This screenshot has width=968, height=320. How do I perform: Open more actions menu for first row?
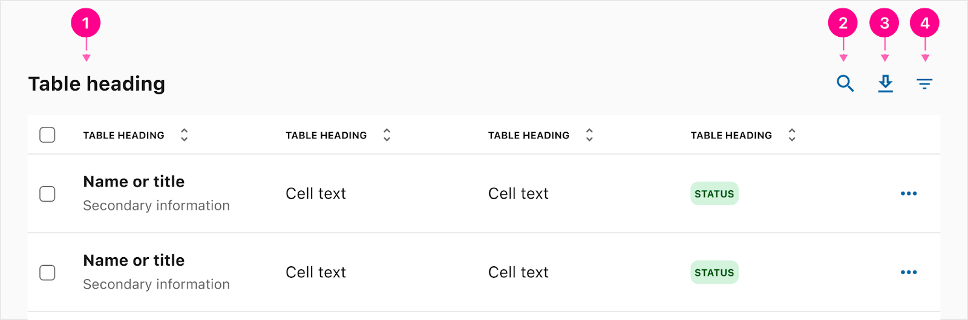909,194
